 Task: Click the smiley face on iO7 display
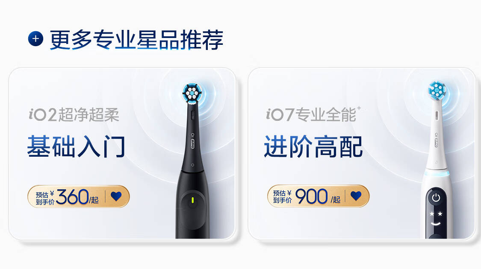pos(436,223)
